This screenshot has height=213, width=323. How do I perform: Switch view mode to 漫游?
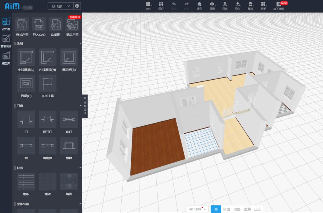247,209
